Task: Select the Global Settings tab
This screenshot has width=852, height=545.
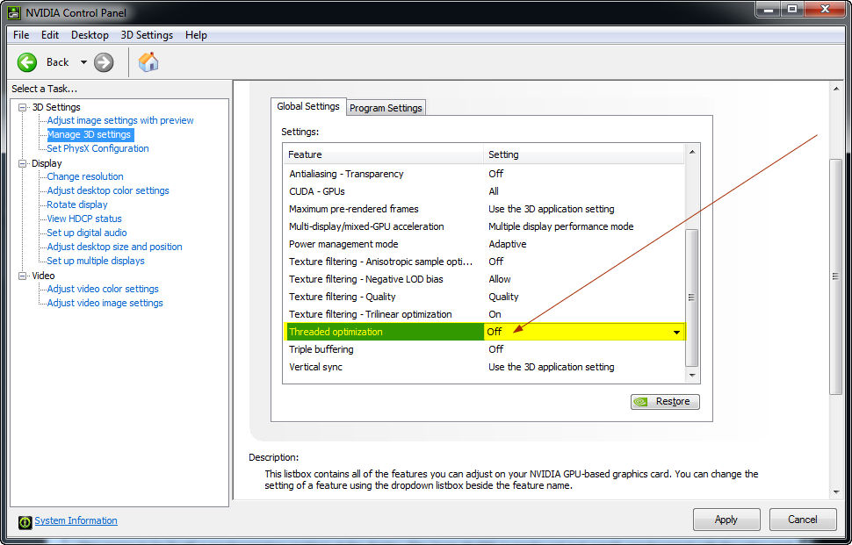Action: pyautogui.click(x=308, y=106)
